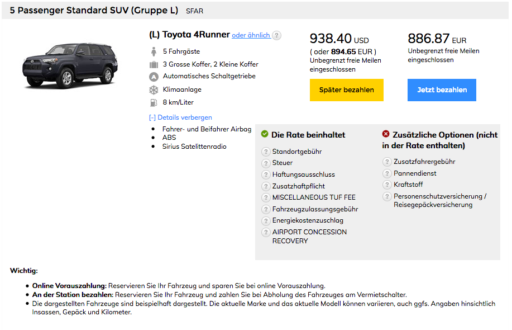Show info for MISCELLANEOUS TUF FEE
The width and height of the screenshot is (512, 330).
pos(266,197)
